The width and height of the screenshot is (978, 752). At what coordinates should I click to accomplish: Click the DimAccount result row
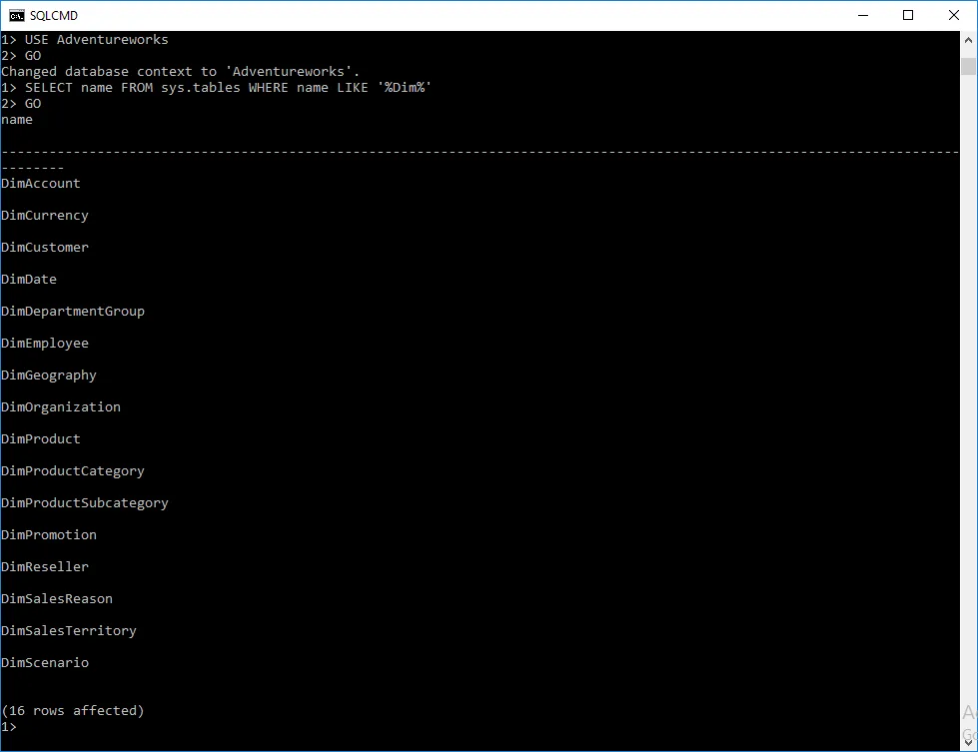pos(41,184)
